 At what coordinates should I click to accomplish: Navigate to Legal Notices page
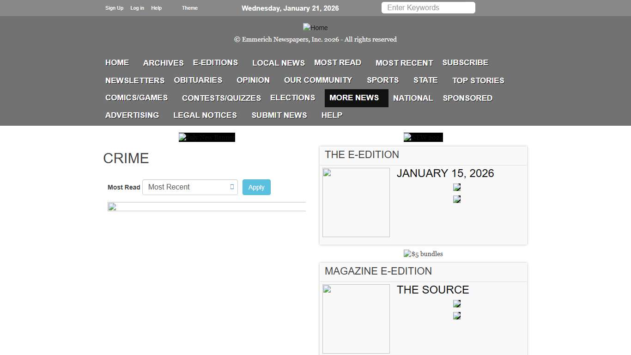click(x=205, y=115)
